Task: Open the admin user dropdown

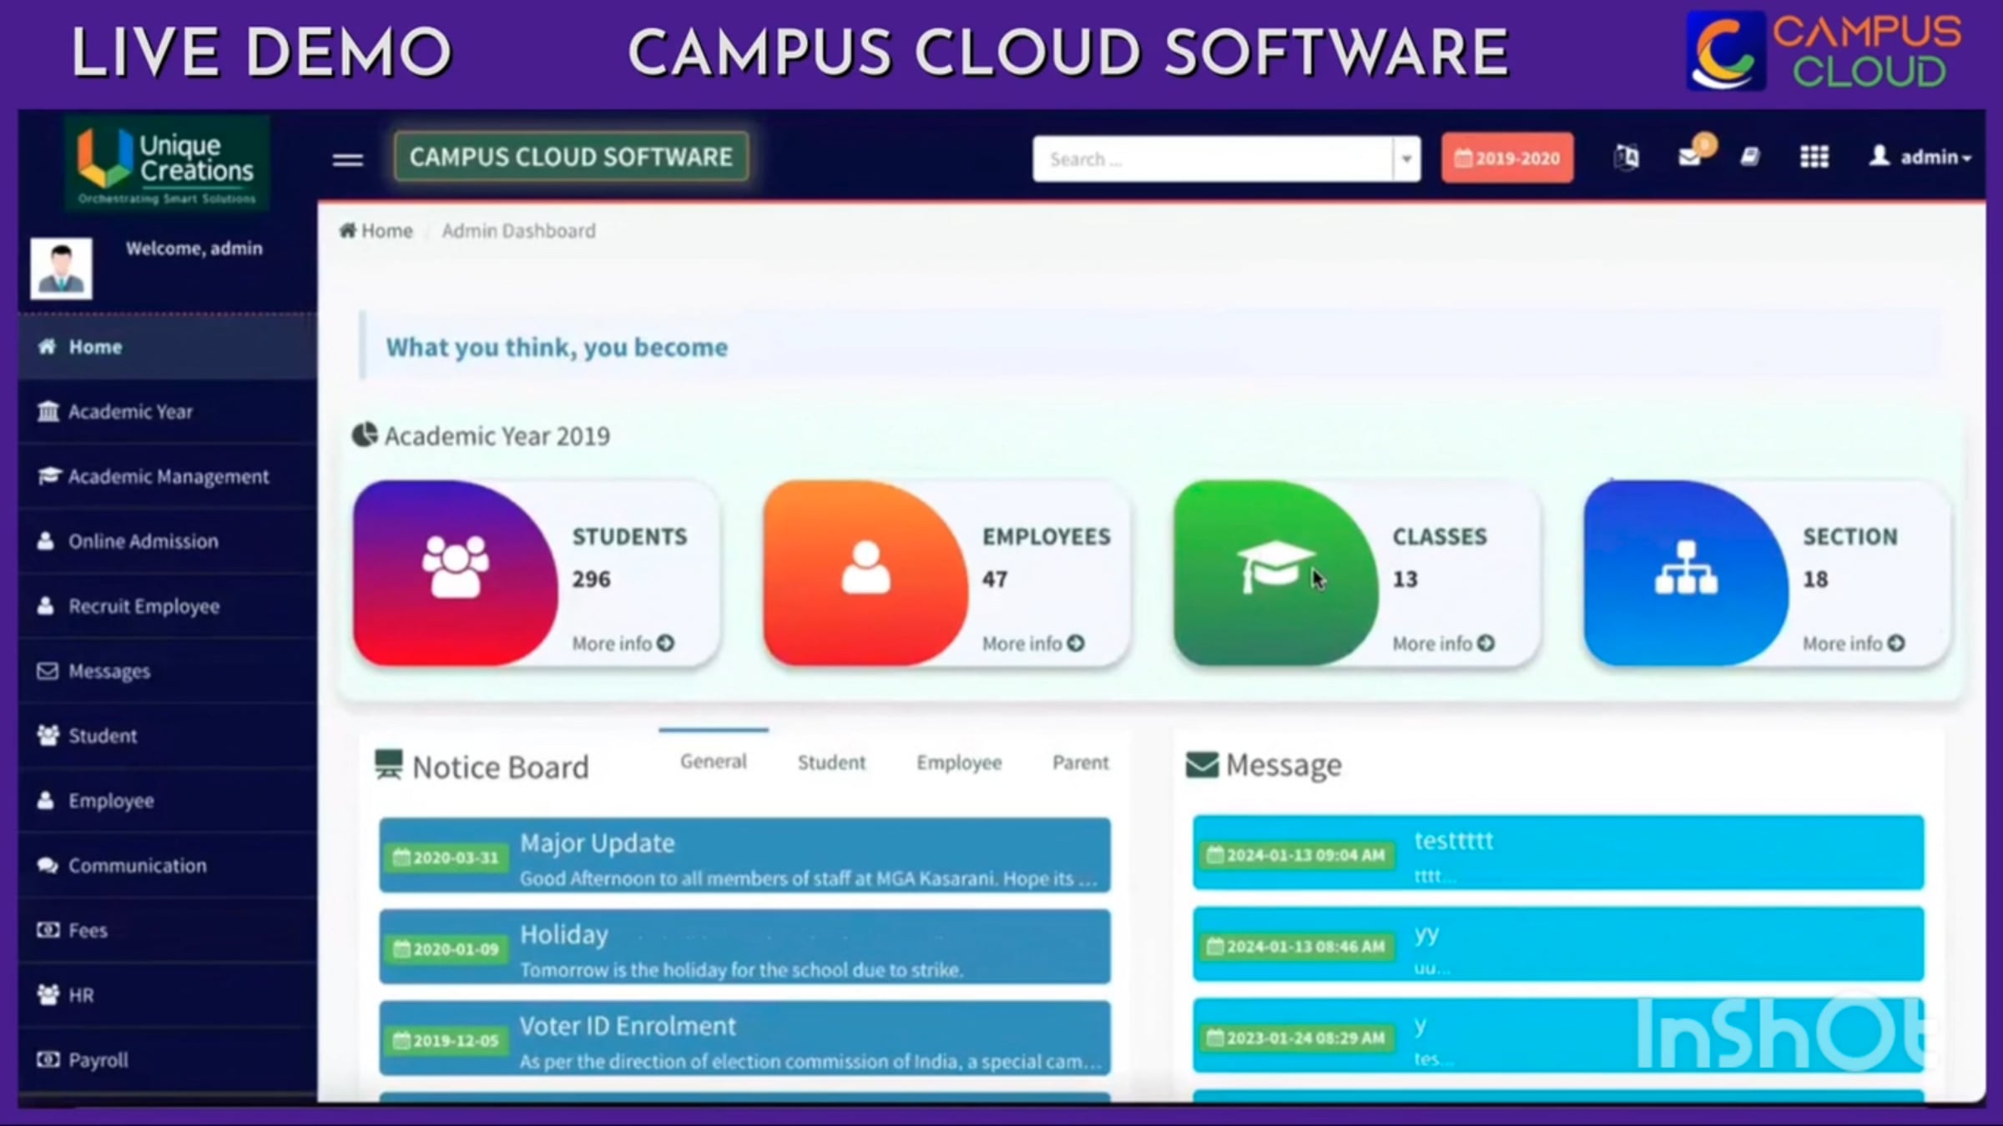Action: [1920, 157]
